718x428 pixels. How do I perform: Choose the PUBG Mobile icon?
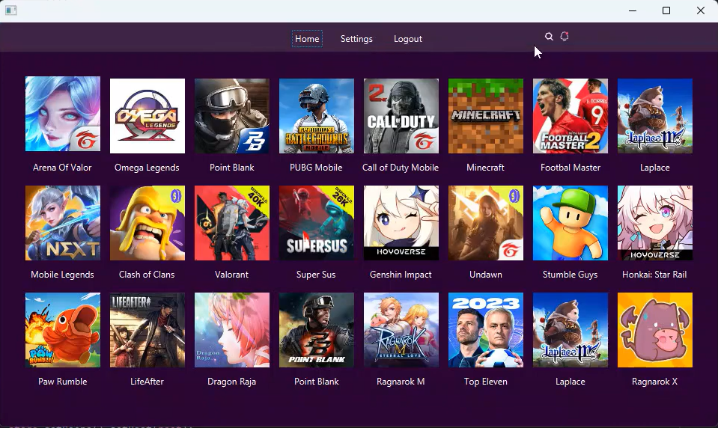click(x=317, y=116)
